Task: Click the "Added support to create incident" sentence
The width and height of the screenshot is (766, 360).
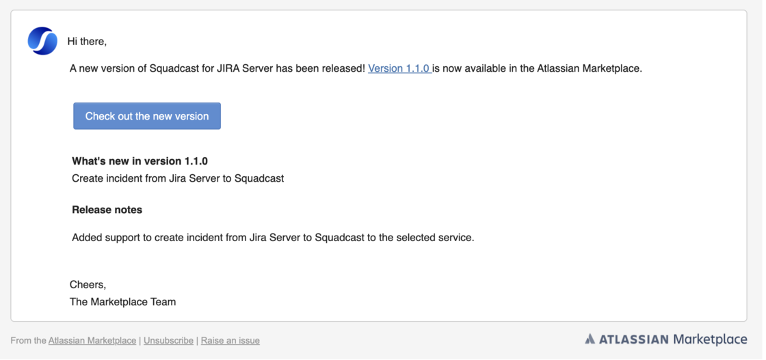Action: (x=273, y=238)
